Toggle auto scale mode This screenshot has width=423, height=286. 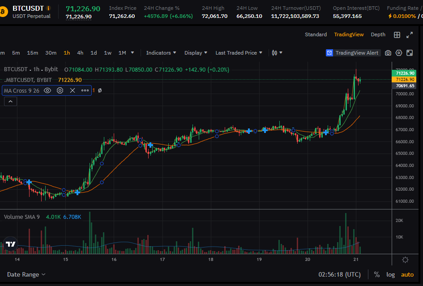coord(407,275)
